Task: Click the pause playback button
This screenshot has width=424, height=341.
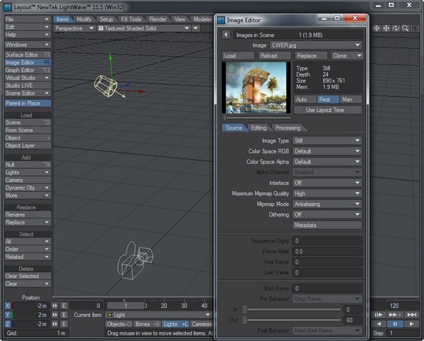Action: (394, 324)
